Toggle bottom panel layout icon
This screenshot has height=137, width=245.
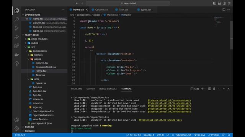tap(219, 3)
